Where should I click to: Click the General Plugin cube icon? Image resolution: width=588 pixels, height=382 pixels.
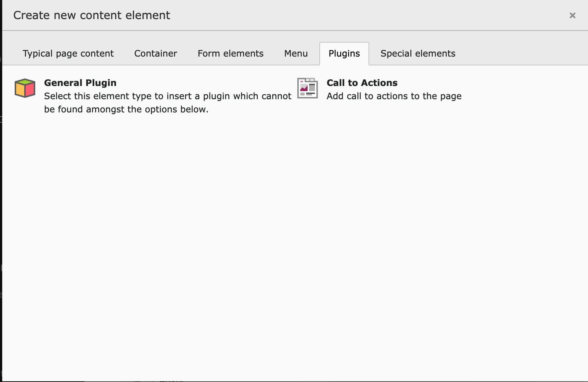click(25, 88)
